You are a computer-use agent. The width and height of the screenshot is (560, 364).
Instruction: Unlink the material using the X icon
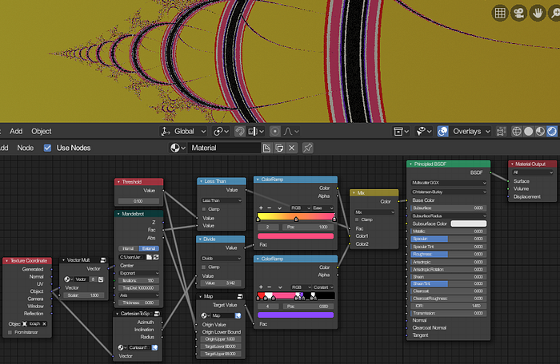click(x=292, y=148)
